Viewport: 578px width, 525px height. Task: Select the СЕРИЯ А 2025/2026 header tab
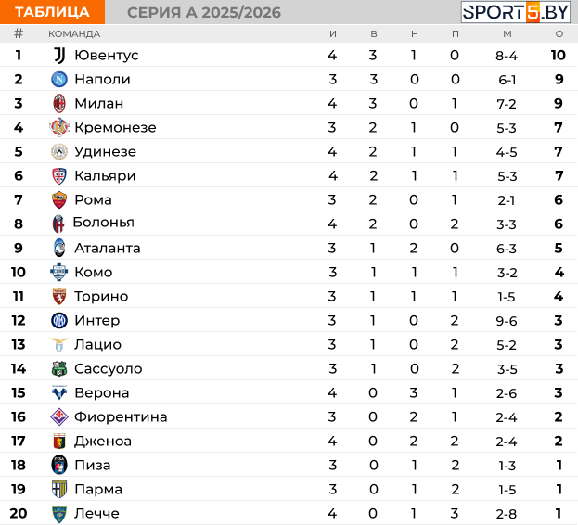(x=204, y=13)
